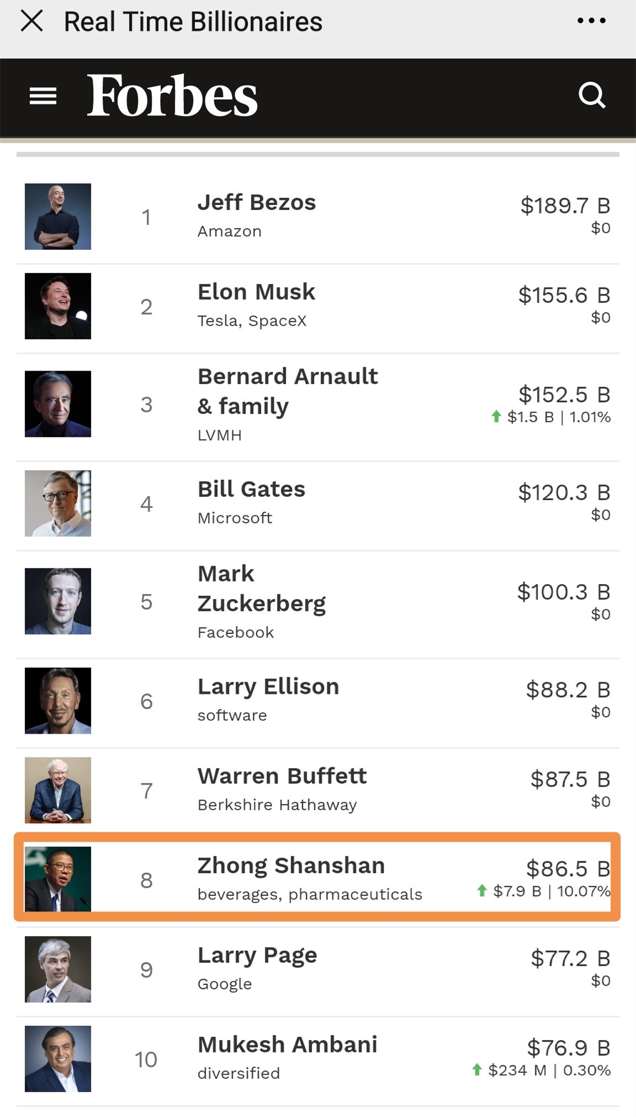Image resolution: width=636 pixels, height=1117 pixels.
Task: Open Bill Gates thumbnail image
Action: pos(58,504)
